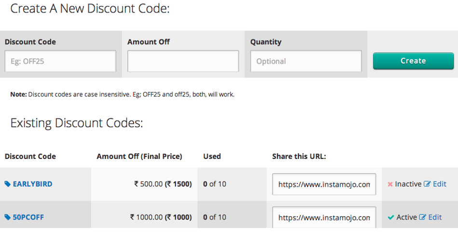Select the EARLYBIRD share URL field
Viewport: 458px width, 234px height.
coord(324,184)
